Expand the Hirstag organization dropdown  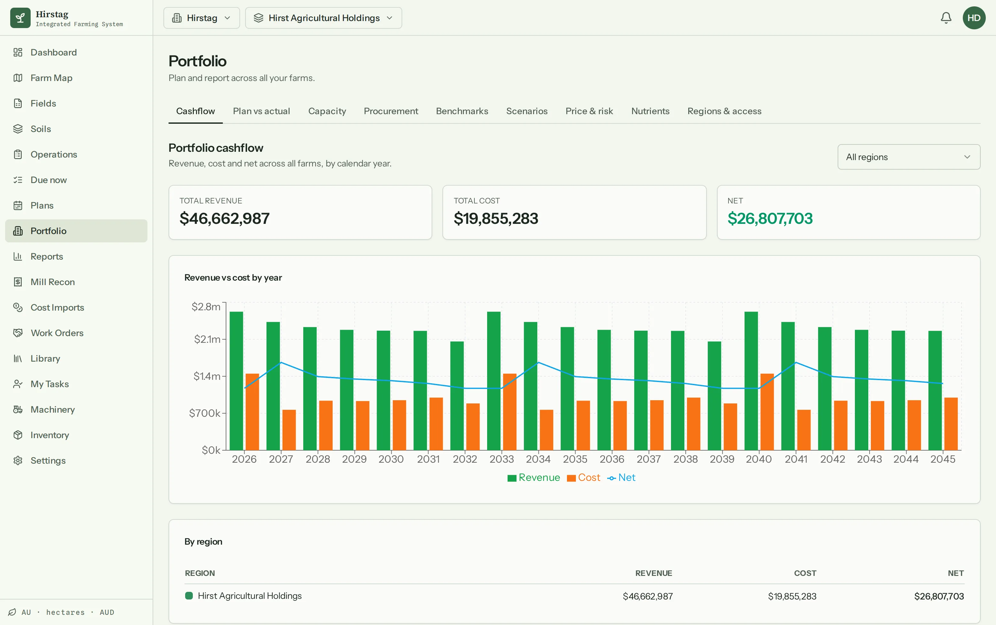pos(201,18)
